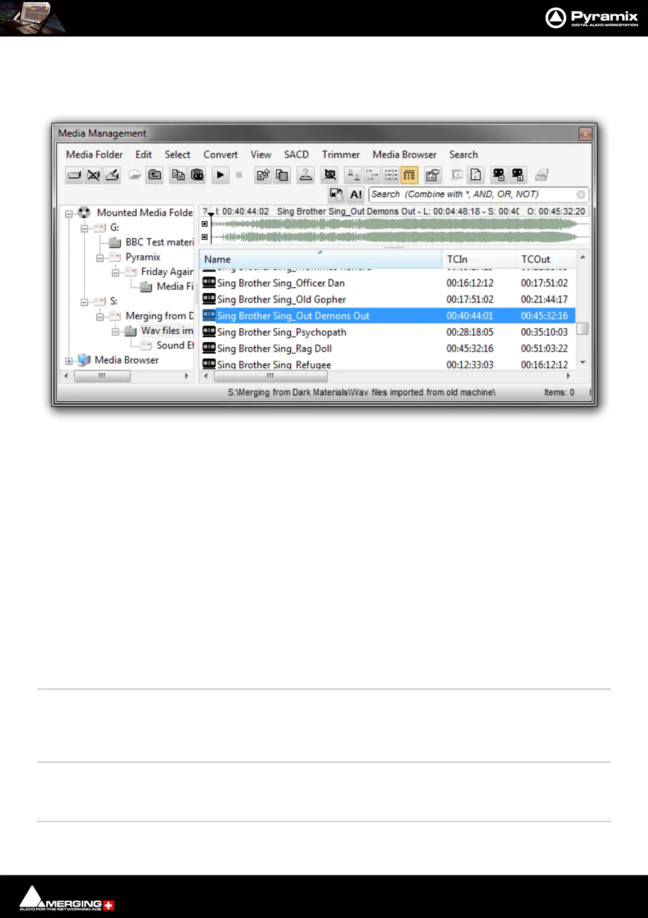Click the second black tape-reel toolbar icon

[518, 175]
